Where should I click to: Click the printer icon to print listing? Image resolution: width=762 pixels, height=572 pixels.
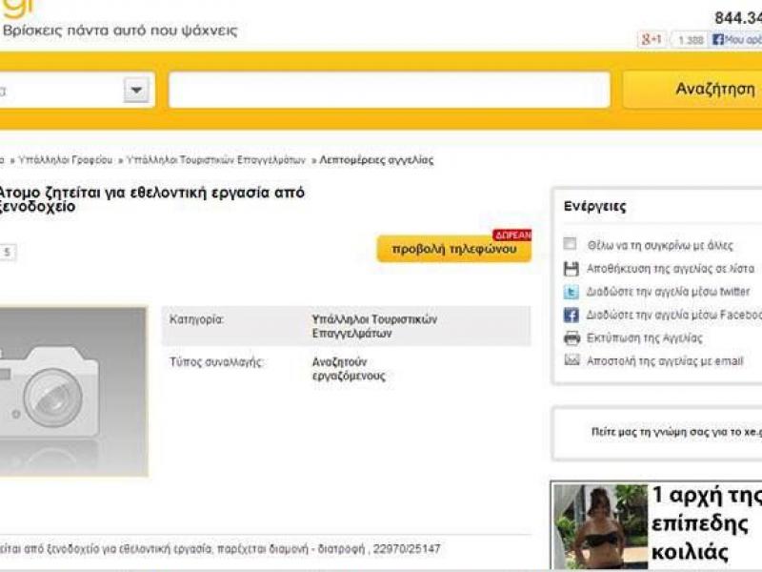pyautogui.click(x=571, y=337)
